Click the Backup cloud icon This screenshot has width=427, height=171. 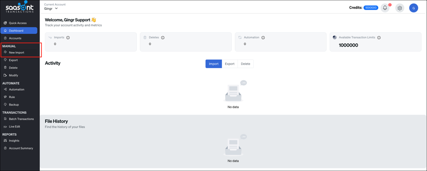click(5, 105)
